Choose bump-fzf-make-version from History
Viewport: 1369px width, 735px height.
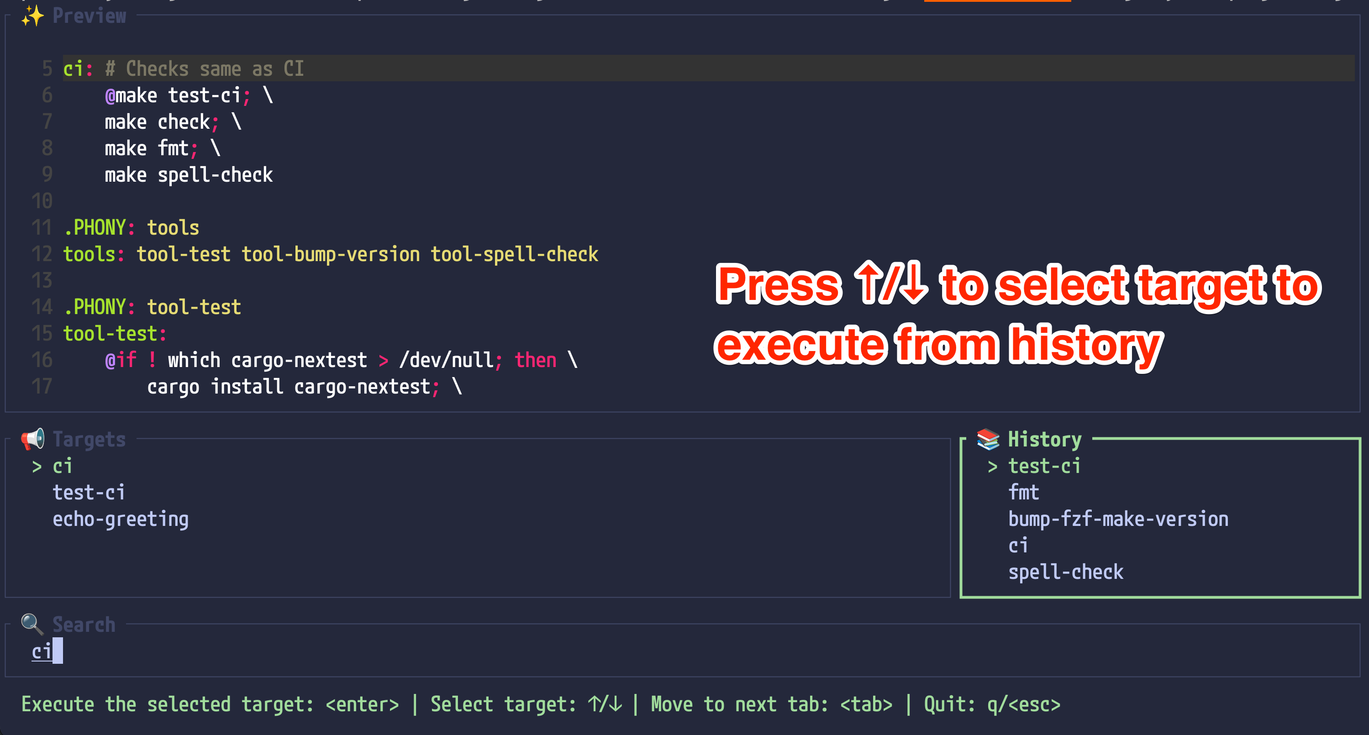[1118, 519]
